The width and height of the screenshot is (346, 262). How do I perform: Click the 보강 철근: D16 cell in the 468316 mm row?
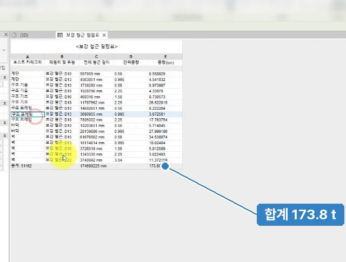coord(62,97)
